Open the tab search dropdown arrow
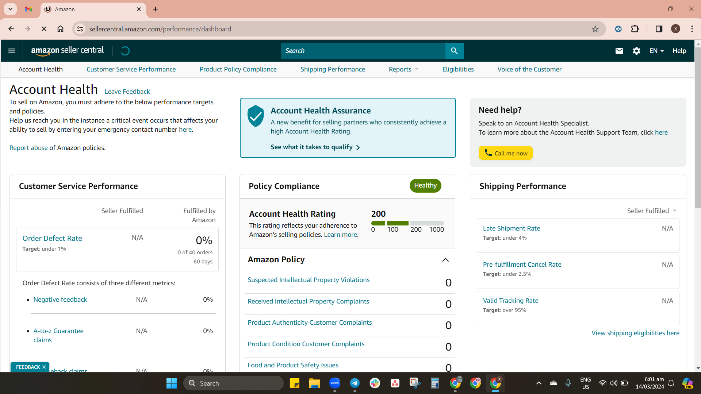The image size is (701, 394). coord(11,9)
